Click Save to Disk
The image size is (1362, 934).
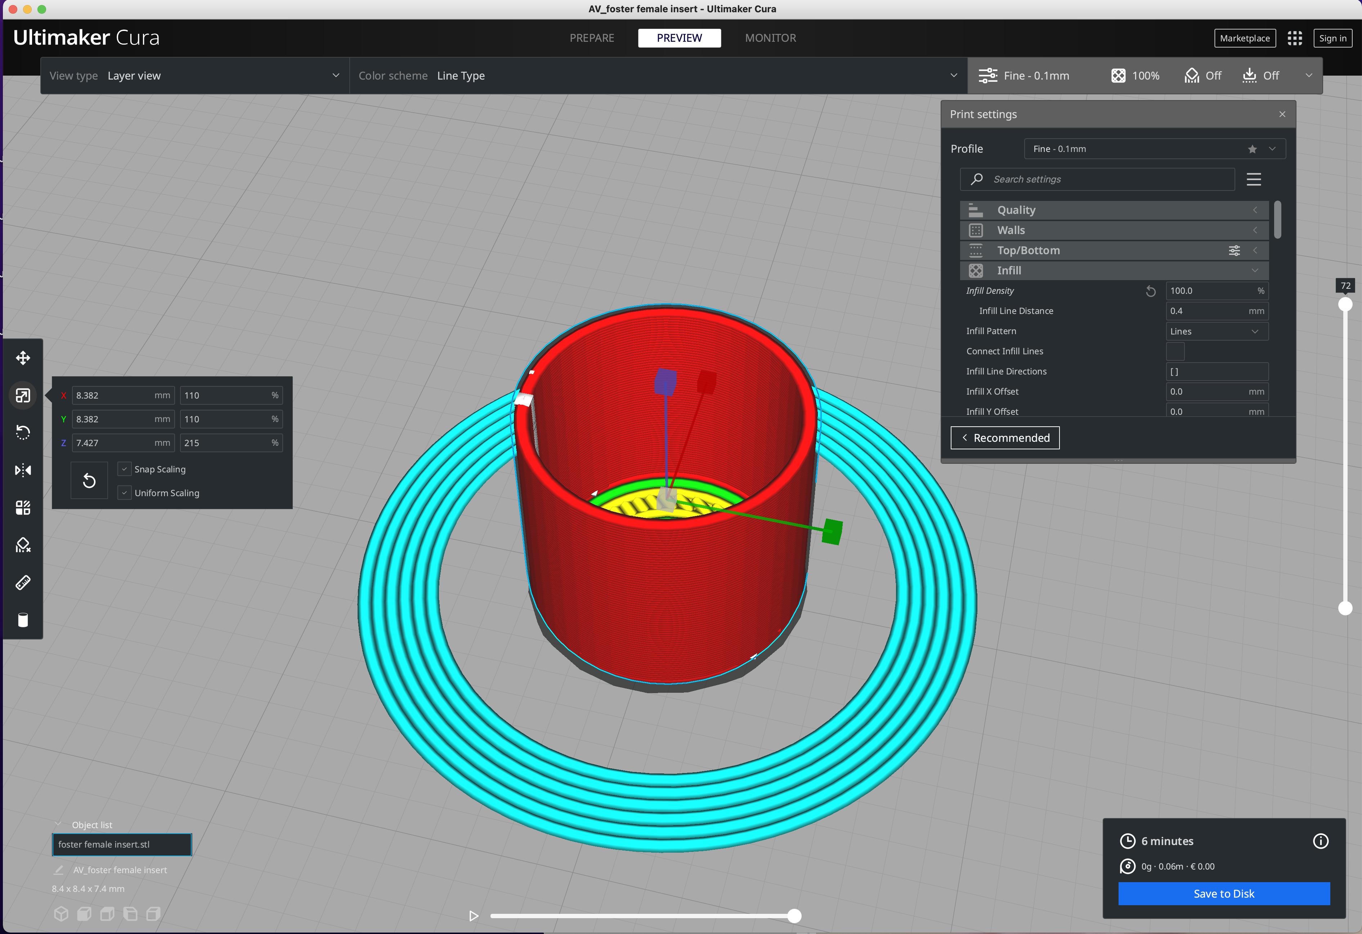[x=1224, y=894]
